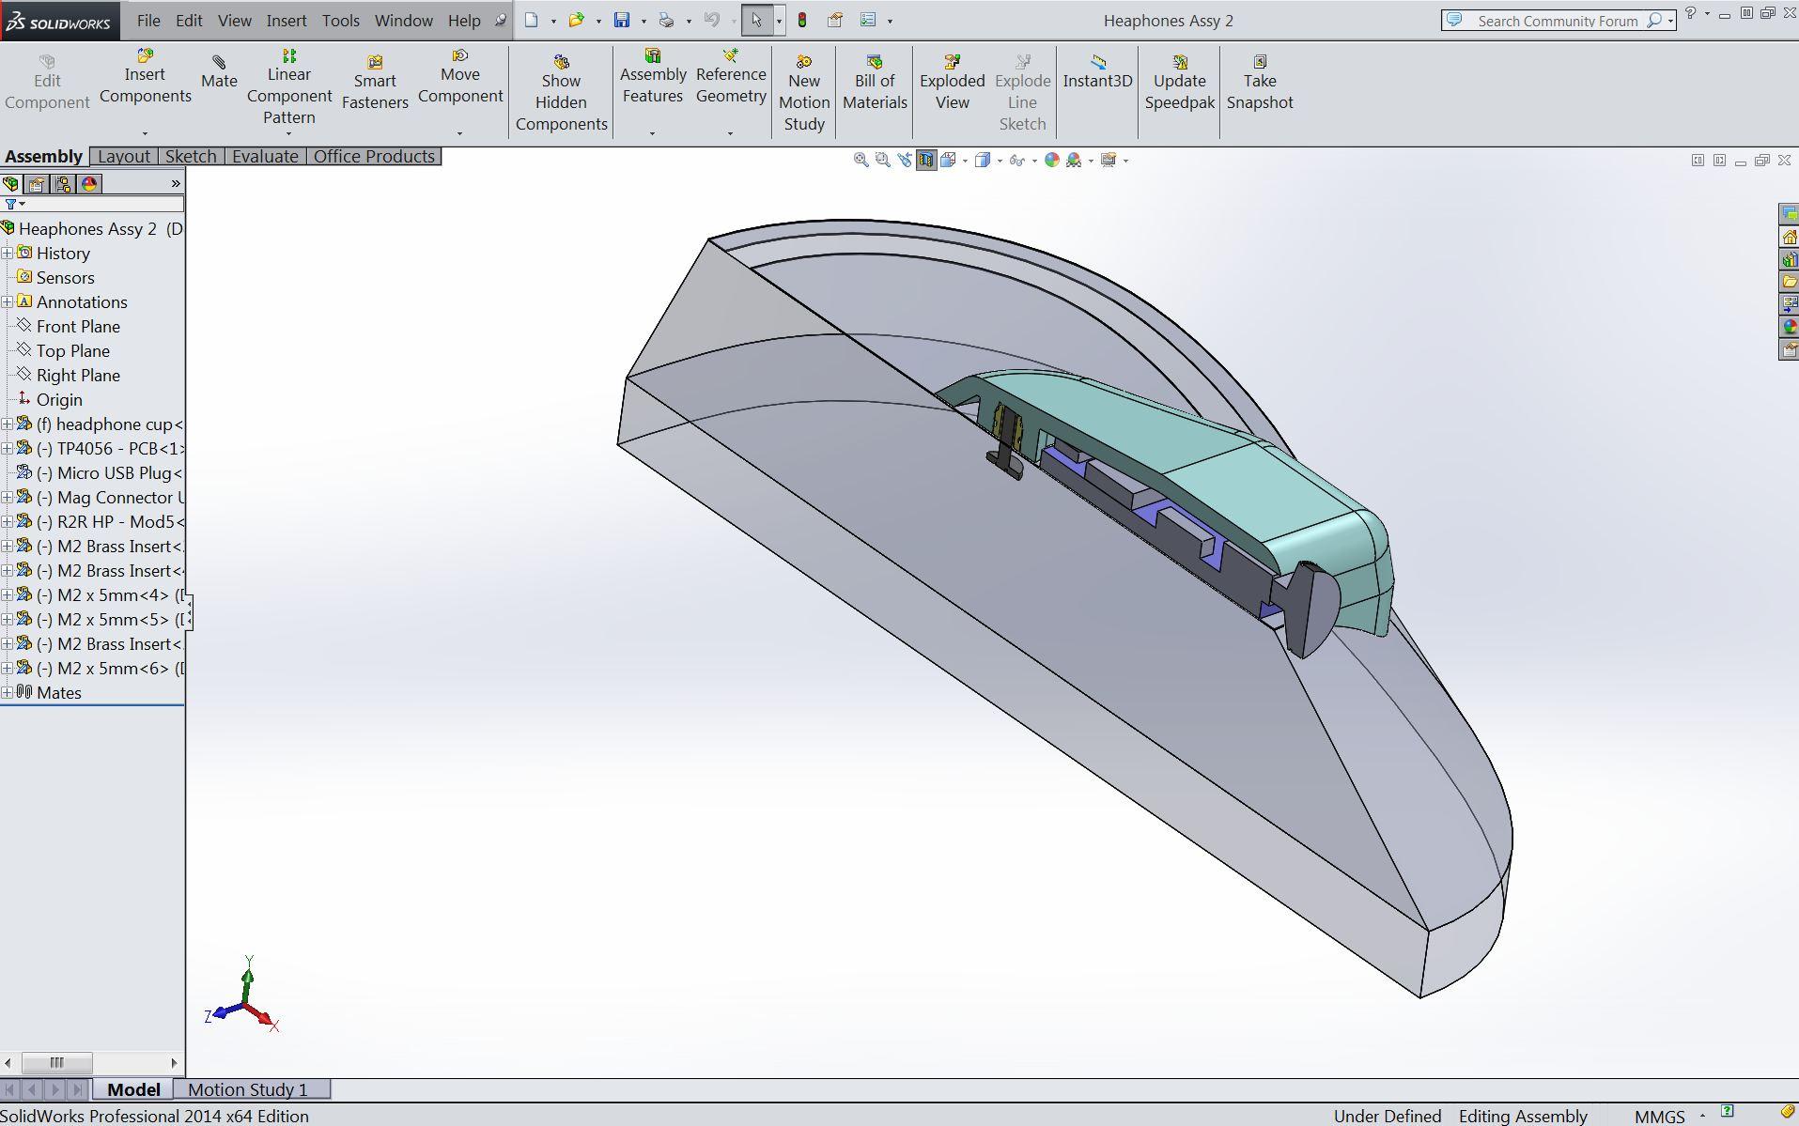1799x1126 pixels.
Task: Click the Search Community Forum box
Action: [x=1558, y=20]
